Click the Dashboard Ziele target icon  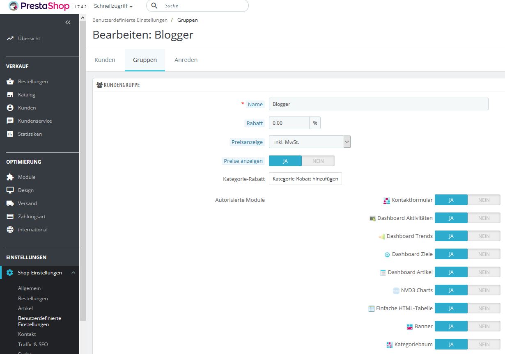point(387,255)
